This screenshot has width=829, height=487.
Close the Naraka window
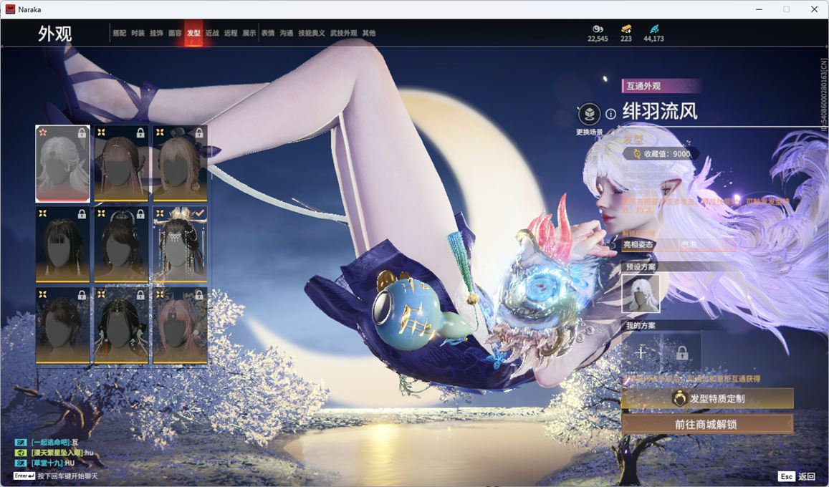point(814,9)
